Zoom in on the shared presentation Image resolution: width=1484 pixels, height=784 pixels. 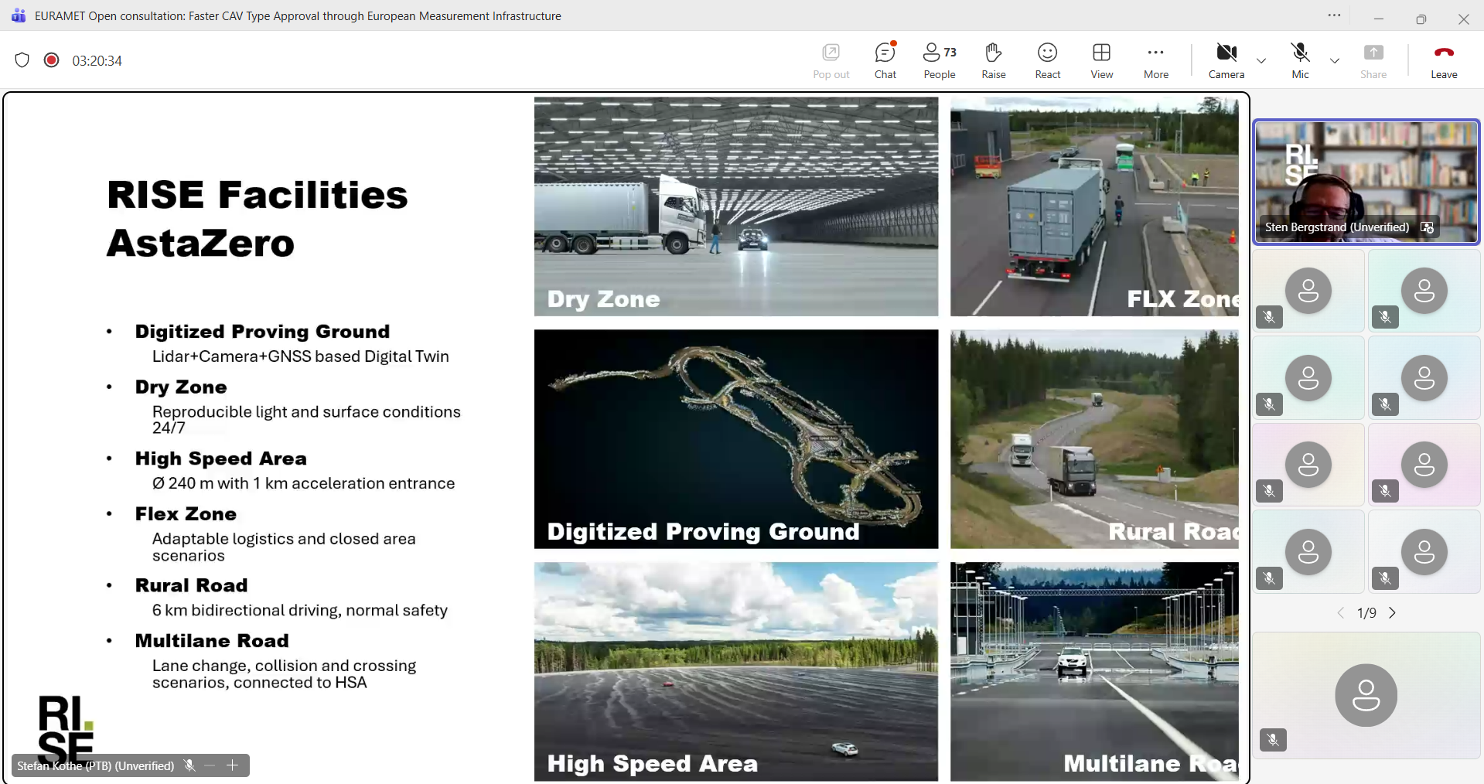233,765
